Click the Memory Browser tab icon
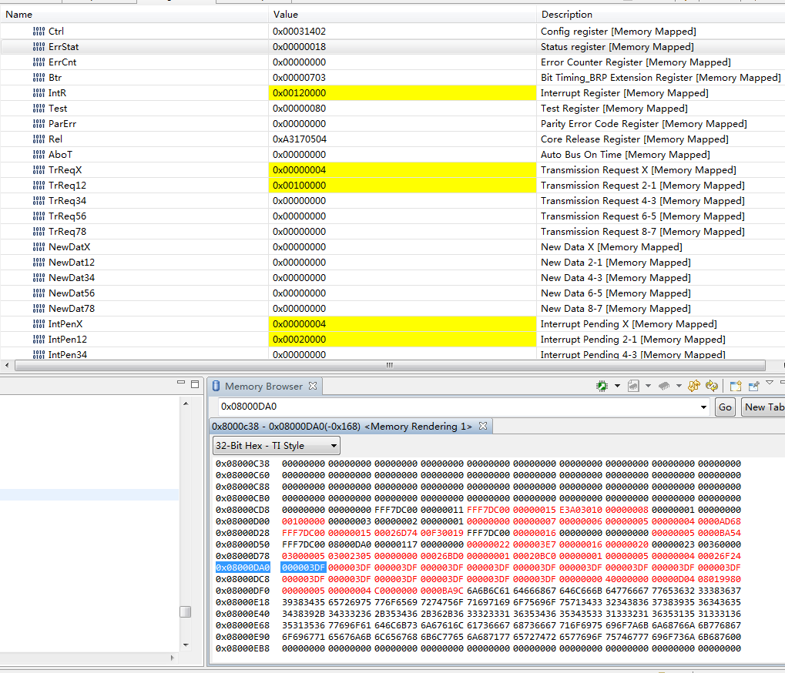The image size is (785, 673). coord(216,386)
